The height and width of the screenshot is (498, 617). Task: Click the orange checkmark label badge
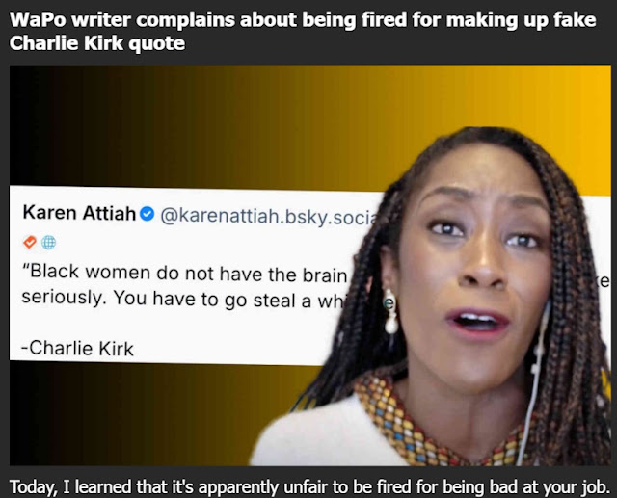coord(30,242)
